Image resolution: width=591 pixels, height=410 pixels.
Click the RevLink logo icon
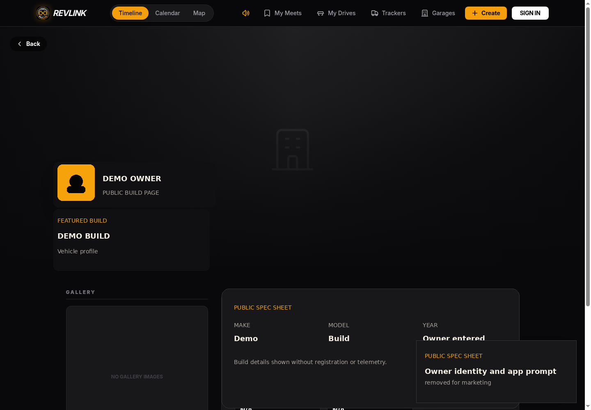[43, 13]
